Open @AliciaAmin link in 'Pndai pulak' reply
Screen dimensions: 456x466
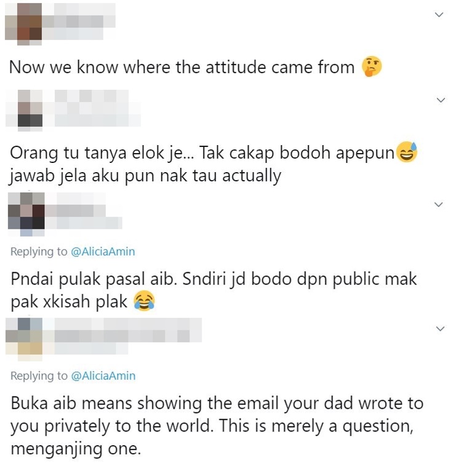point(103,251)
